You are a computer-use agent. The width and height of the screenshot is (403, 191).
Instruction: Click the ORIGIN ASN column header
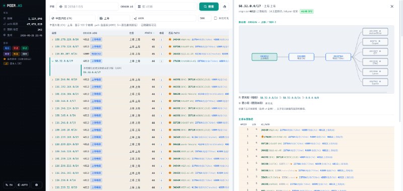(90, 33)
